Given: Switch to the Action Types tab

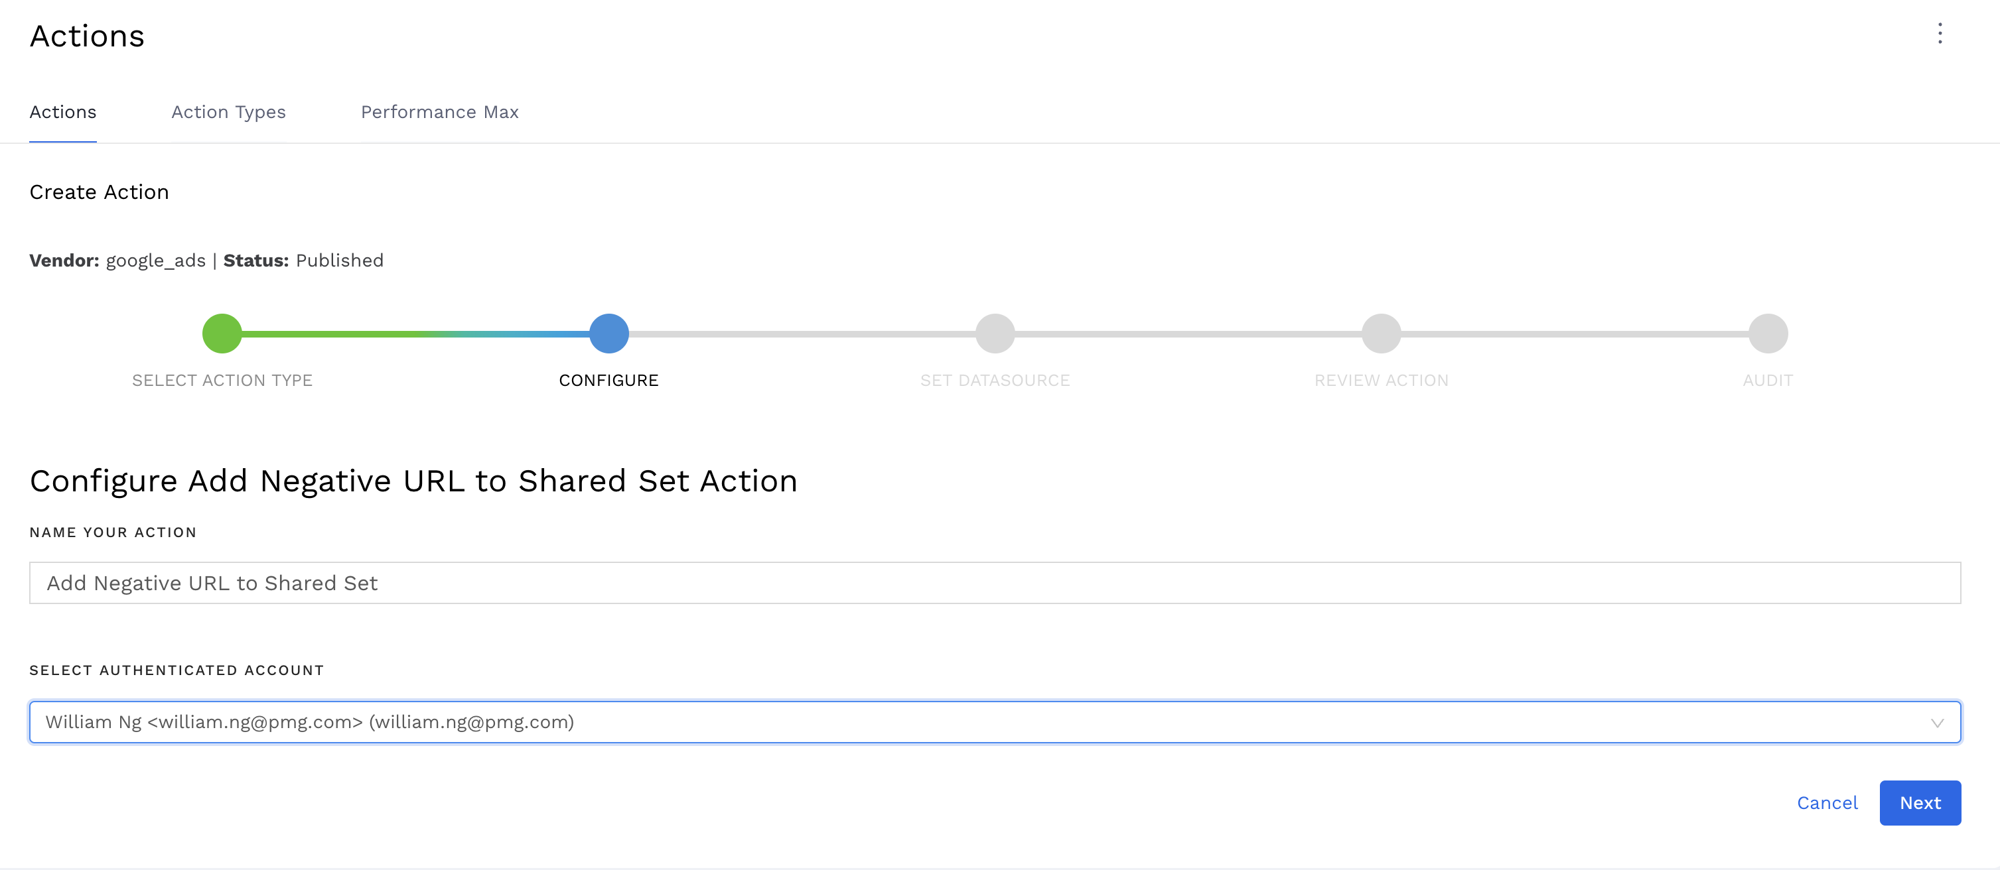Looking at the screenshot, I should click(228, 111).
